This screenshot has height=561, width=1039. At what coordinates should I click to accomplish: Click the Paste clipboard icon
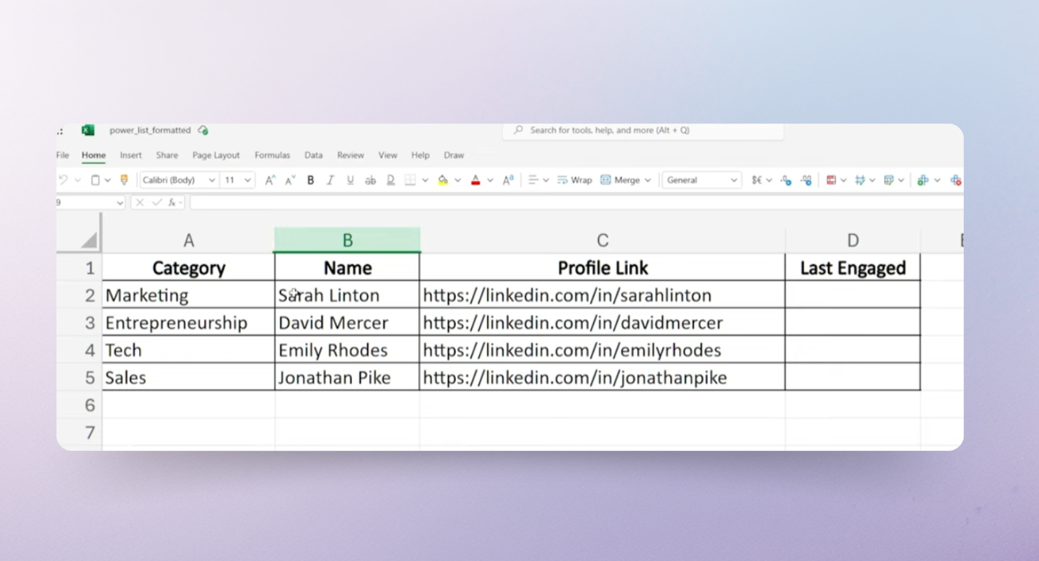[x=95, y=180]
